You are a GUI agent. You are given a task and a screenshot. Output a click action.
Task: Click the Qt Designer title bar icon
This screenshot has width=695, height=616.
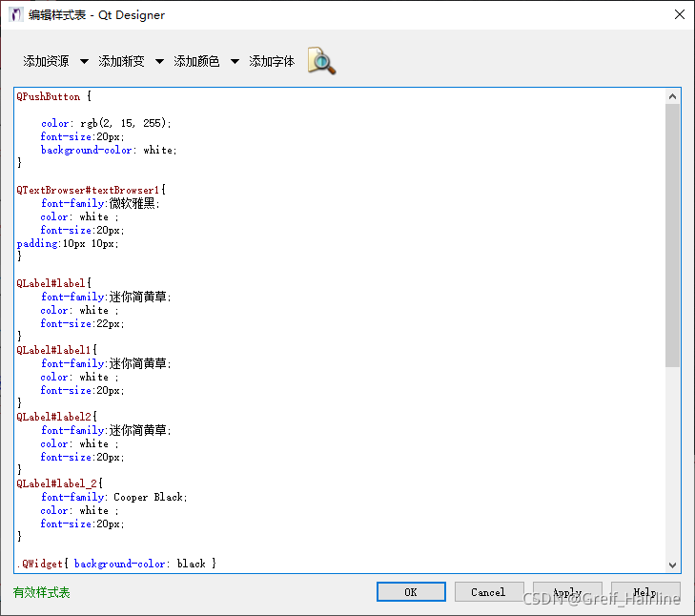(x=15, y=14)
